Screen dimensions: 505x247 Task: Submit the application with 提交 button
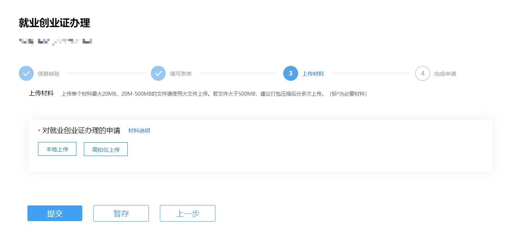point(55,213)
